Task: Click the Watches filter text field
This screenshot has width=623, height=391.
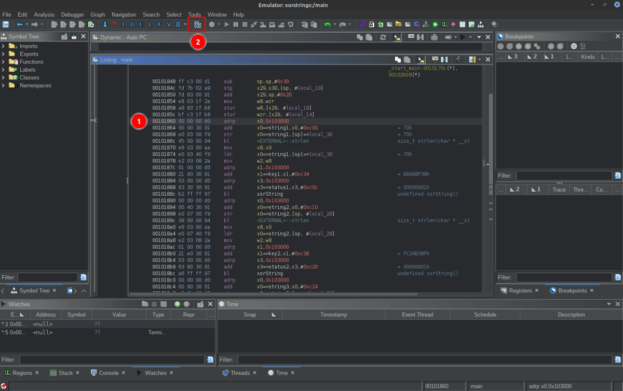Action: (113, 359)
